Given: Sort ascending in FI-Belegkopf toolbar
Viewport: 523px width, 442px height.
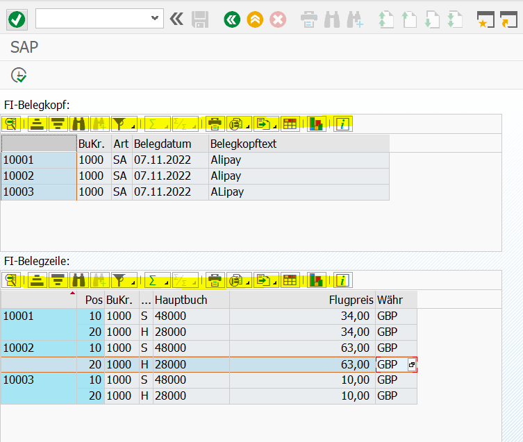Looking at the screenshot, I should click(x=37, y=124).
